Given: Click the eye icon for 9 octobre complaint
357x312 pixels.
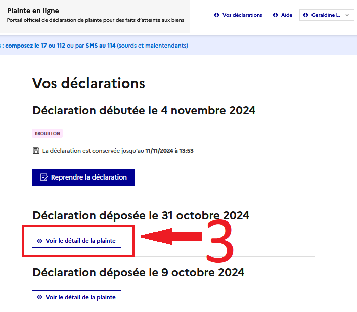Looking at the screenshot, I should coord(40,297).
